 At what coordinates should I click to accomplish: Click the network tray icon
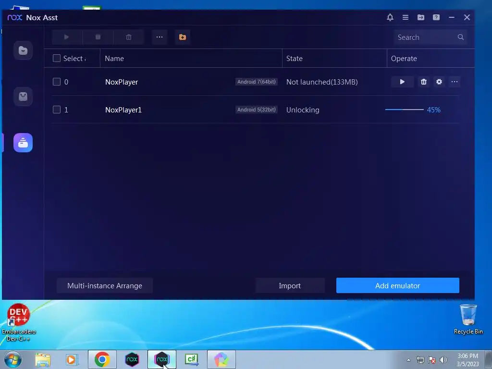pos(420,360)
